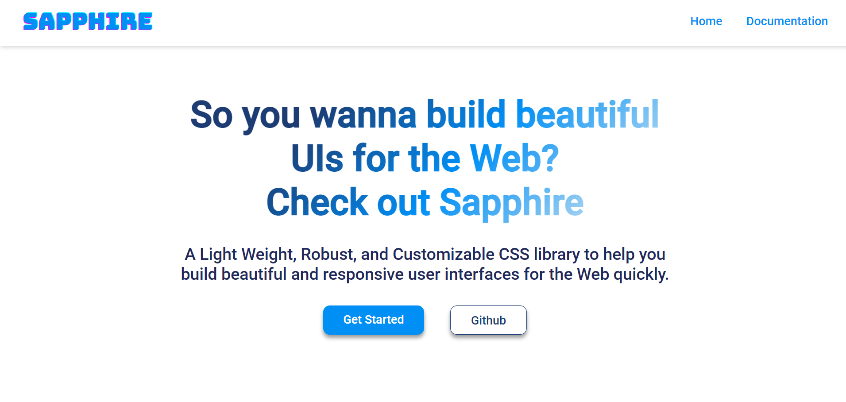Click the word "UIs" in the headline
This screenshot has width=846, height=402.
point(317,158)
